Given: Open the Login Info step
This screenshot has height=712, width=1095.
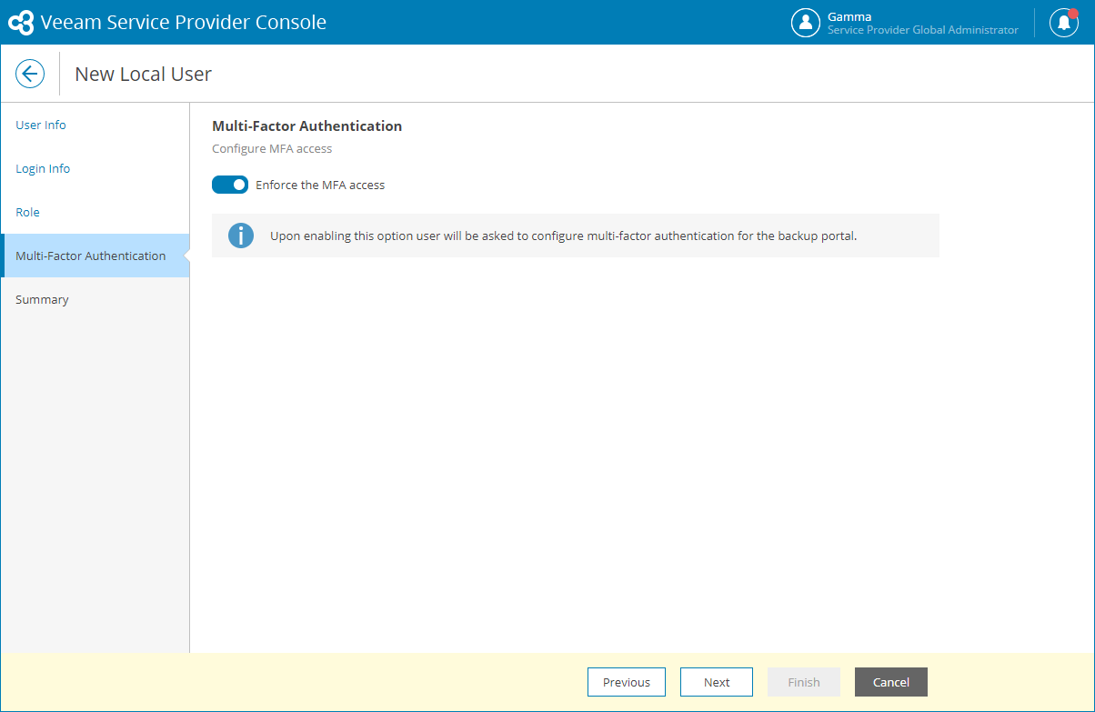Looking at the screenshot, I should [x=95, y=168].
